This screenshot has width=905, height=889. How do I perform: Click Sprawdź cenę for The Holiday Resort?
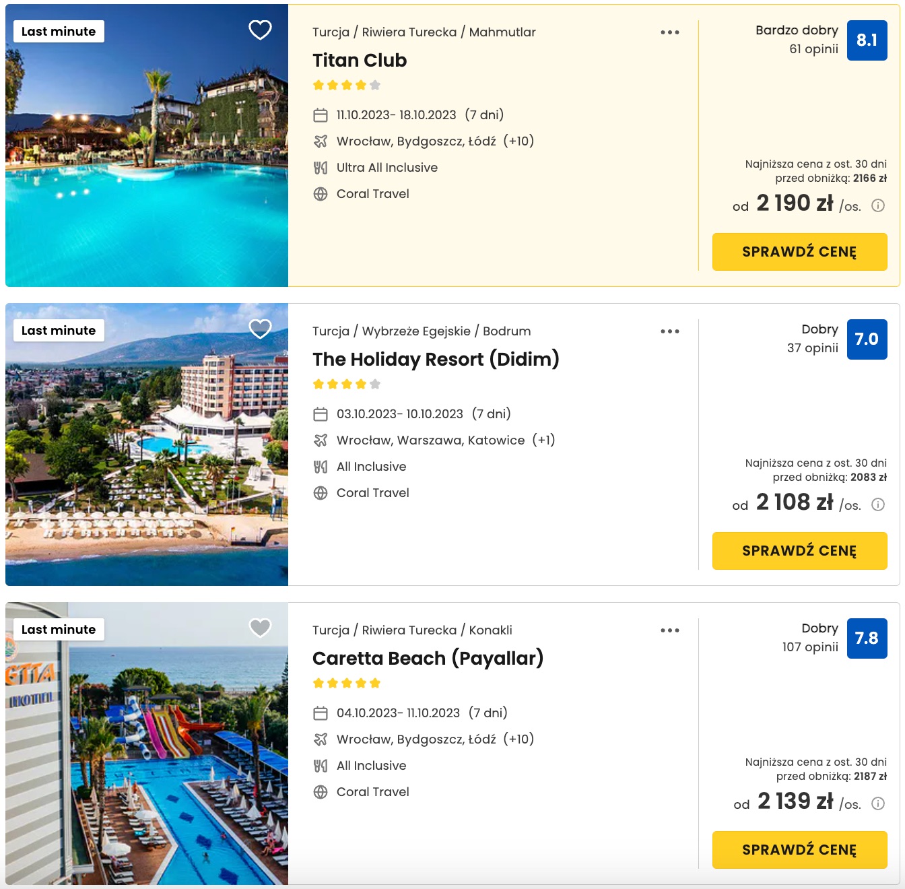click(x=800, y=551)
